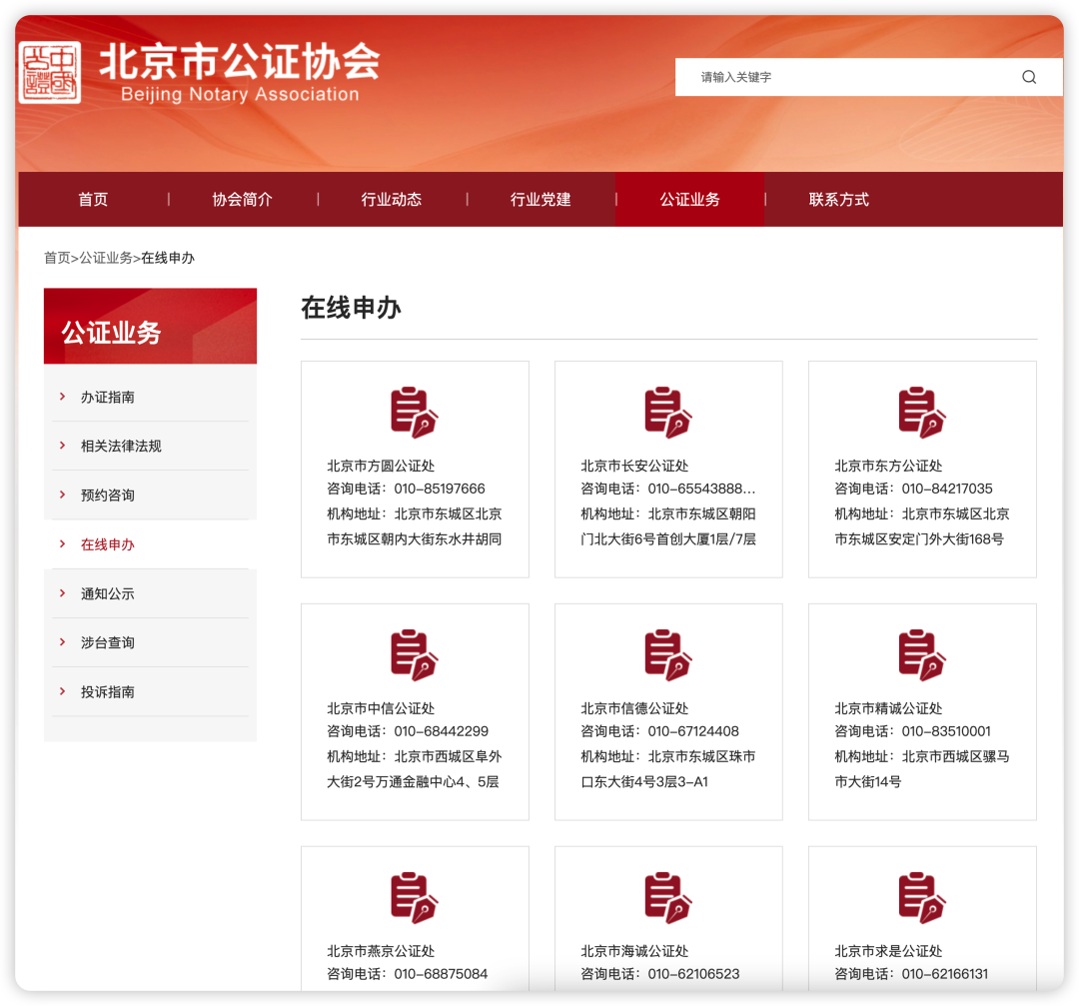
Task: Click the clipboard icon for 北京市长安公证处
Action: [x=668, y=413]
